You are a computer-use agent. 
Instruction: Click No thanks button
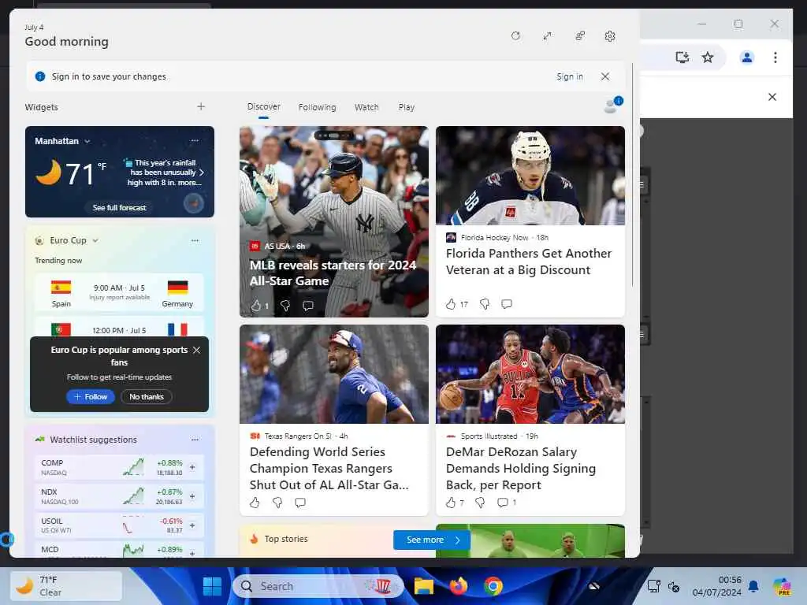[146, 397]
